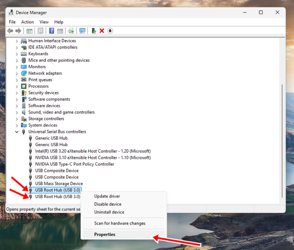Viewport: 294px width, 250px height.
Task: Select Intel(R) USB 3.20 eXtensible Host Controller
Action: point(93,151)
